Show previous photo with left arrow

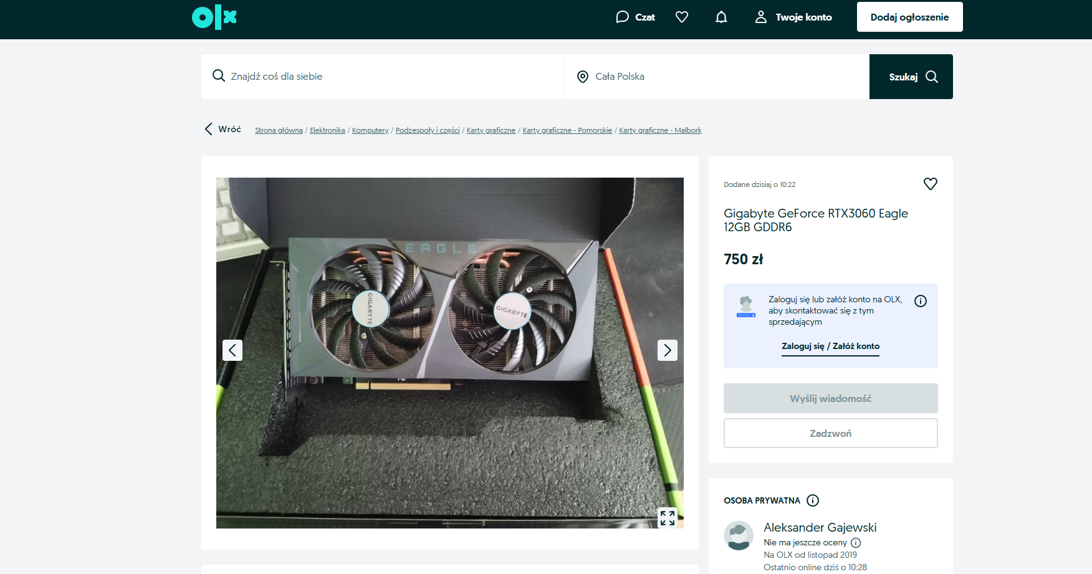(232, 350)
